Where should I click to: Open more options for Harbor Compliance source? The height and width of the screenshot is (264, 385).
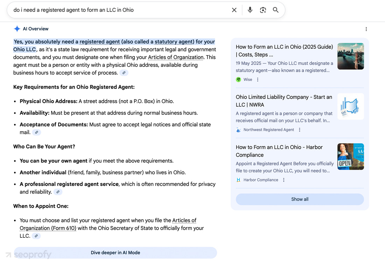pyautogui.click(x=284, y=180)
